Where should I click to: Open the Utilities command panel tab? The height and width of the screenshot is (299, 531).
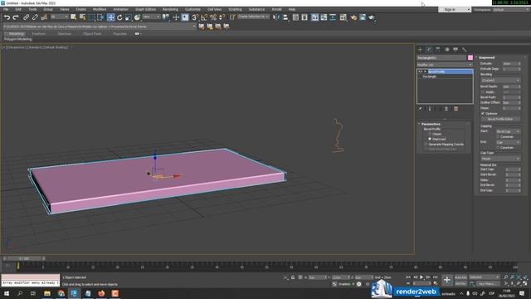[465, 50]
